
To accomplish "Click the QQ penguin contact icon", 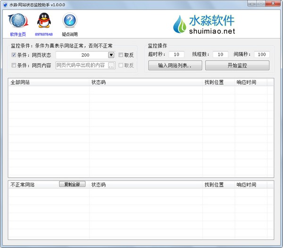I will 43,21.
